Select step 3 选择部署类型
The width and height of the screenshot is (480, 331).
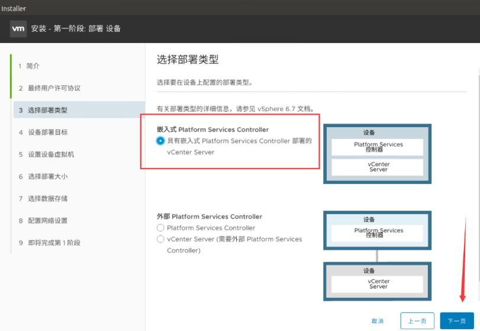(79, 110)
